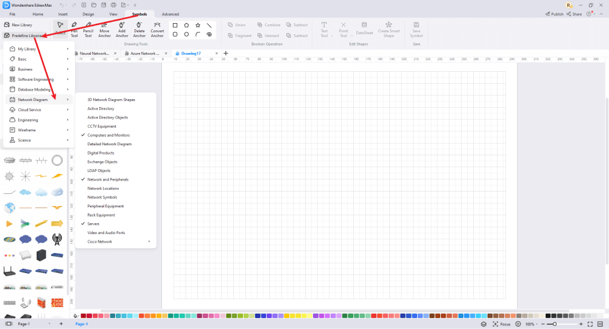
Task: Pick the Delete Anchor tool
Action: coord(139,30)
